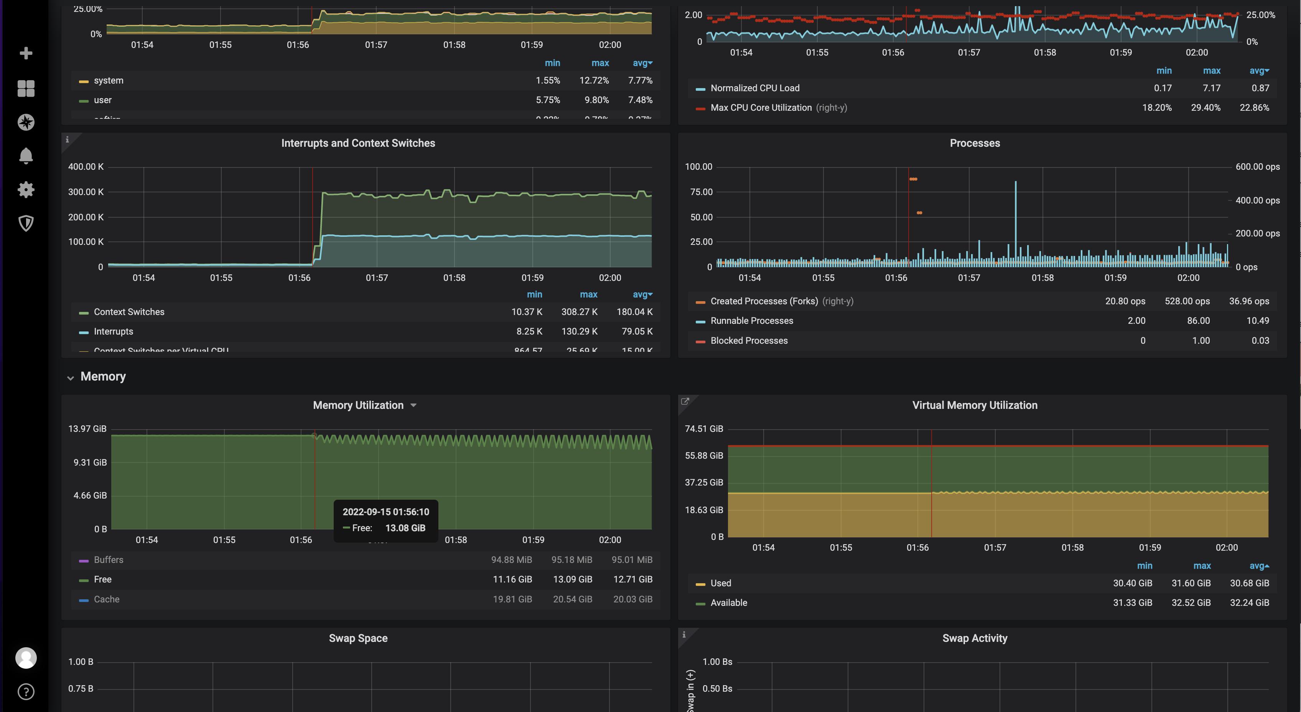Open Swap Activity panel title menu
1301x712 pixels.
point(975,638)
